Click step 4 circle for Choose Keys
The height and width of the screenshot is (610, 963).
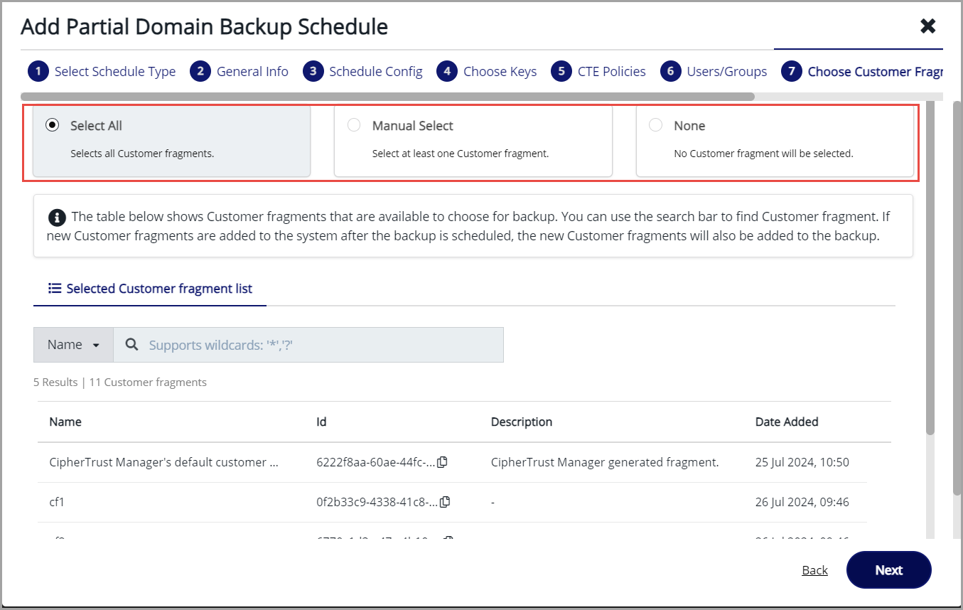[447, 72]
